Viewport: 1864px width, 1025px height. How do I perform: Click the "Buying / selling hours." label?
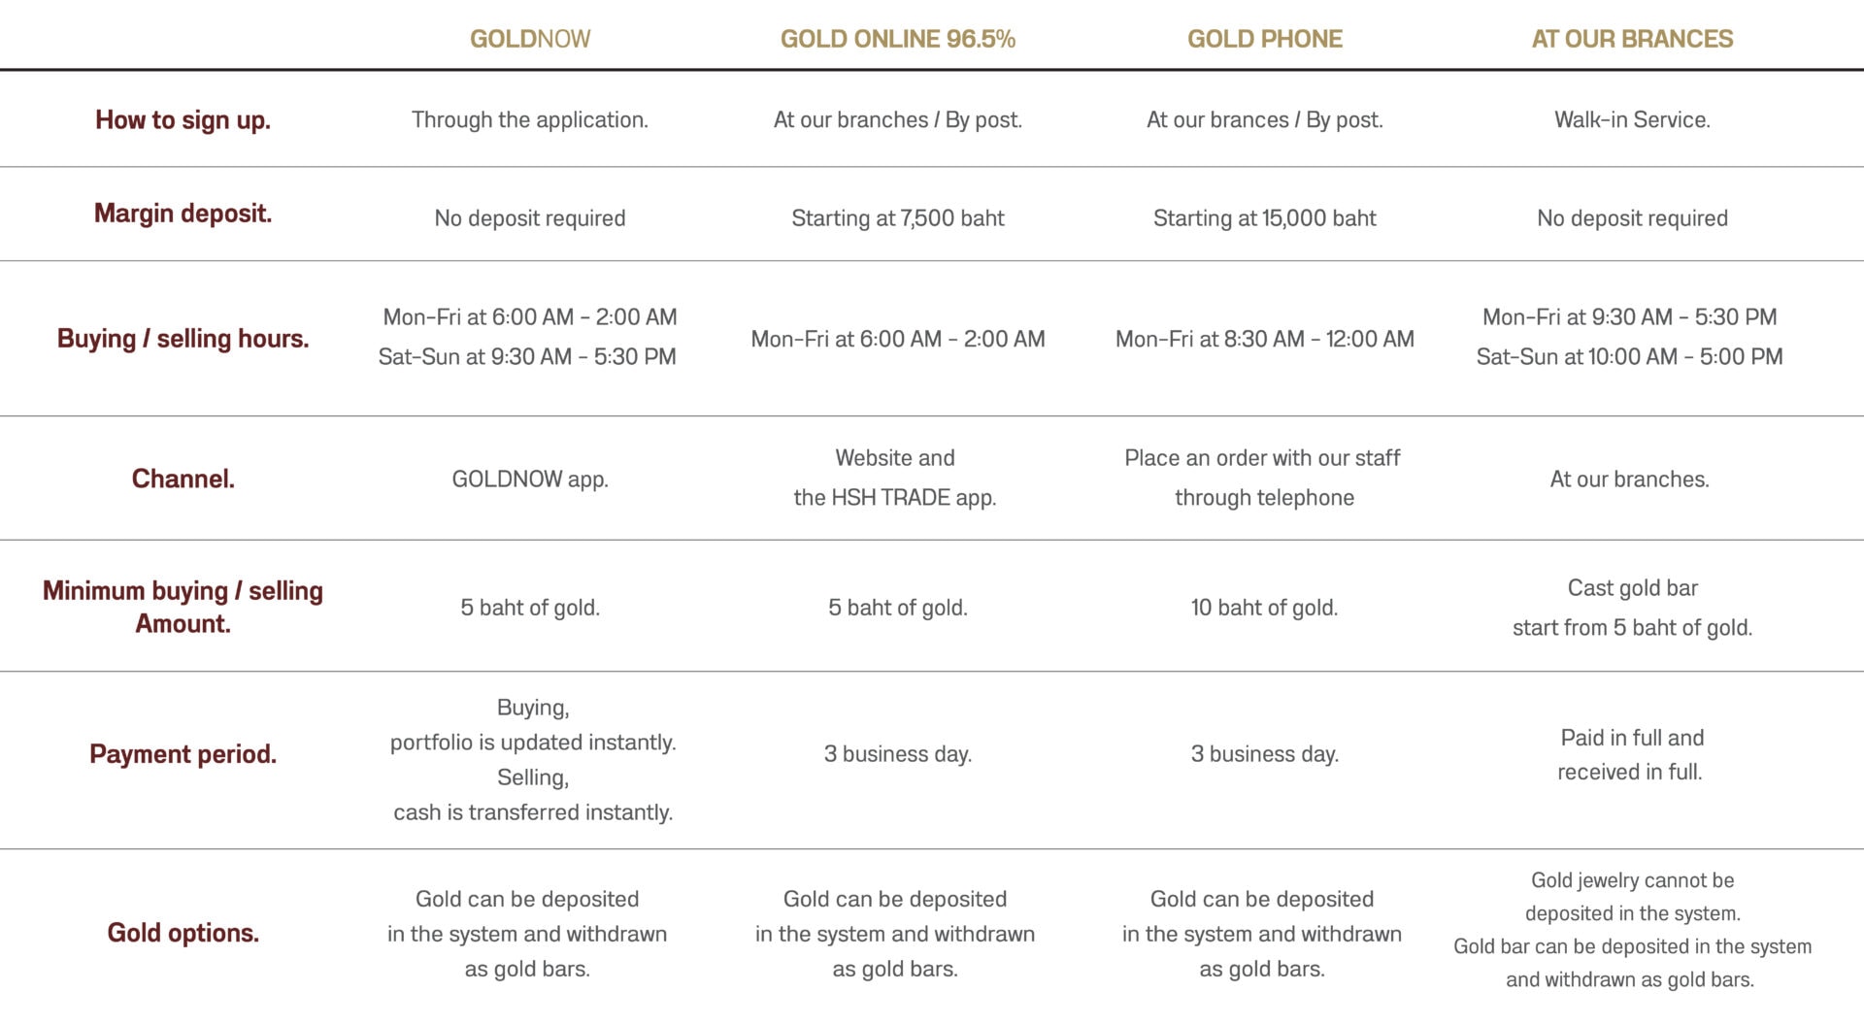(x=183, y=339)
